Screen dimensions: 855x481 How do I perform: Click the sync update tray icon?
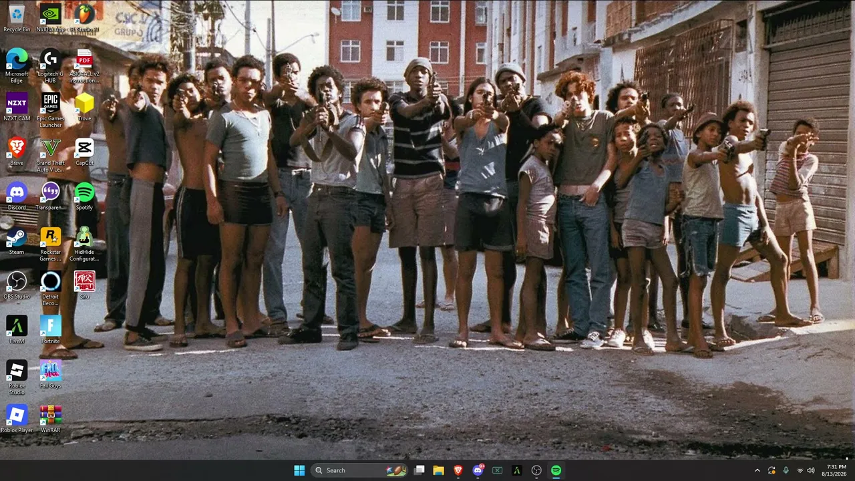(x=772, y=470)
